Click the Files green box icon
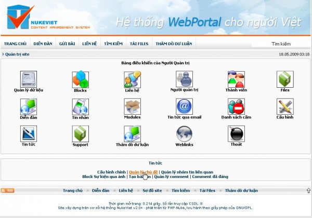312x218 pixels. pyautogui.click(x=285, y=79)
